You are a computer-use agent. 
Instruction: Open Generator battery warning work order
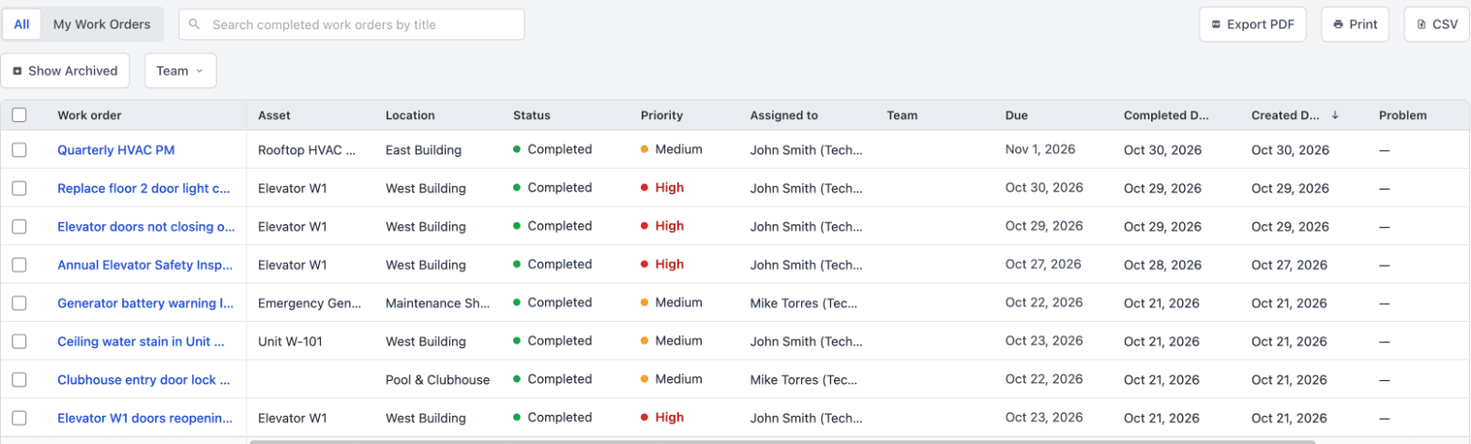tap(145, 303)
